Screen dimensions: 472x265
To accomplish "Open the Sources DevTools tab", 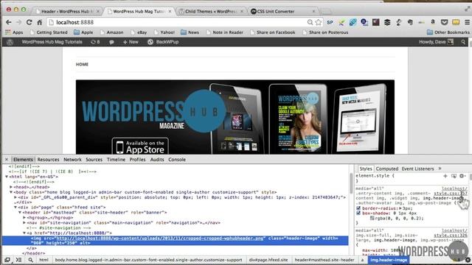I will point(94,160).
